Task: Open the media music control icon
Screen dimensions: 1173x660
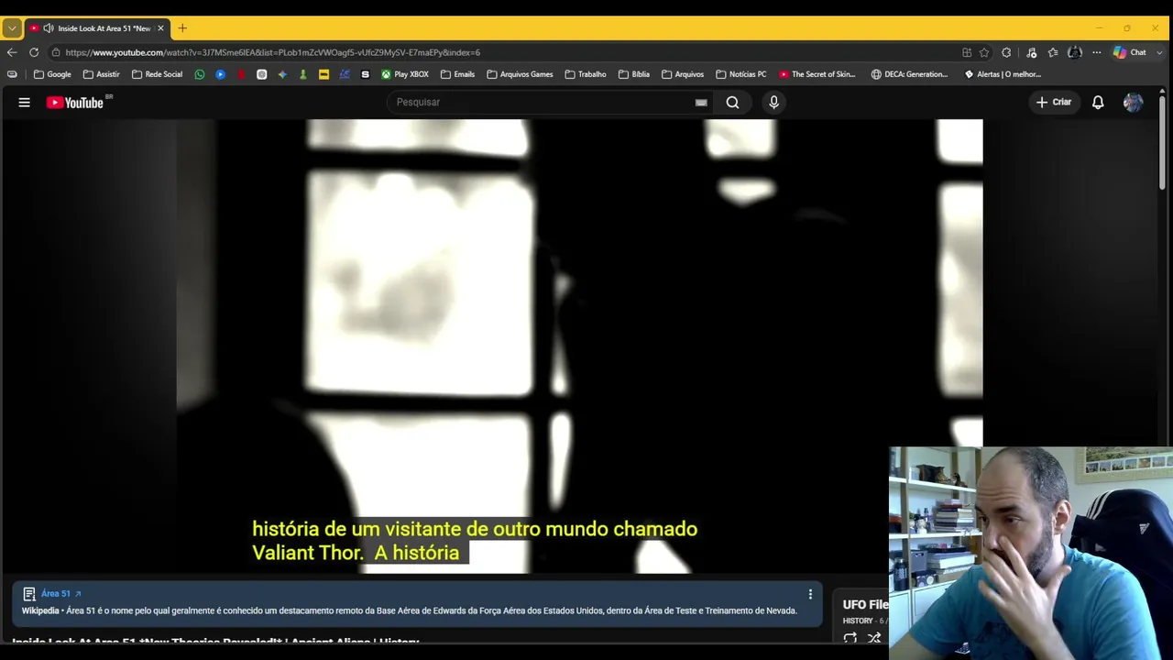Action: pos(1031,52)
